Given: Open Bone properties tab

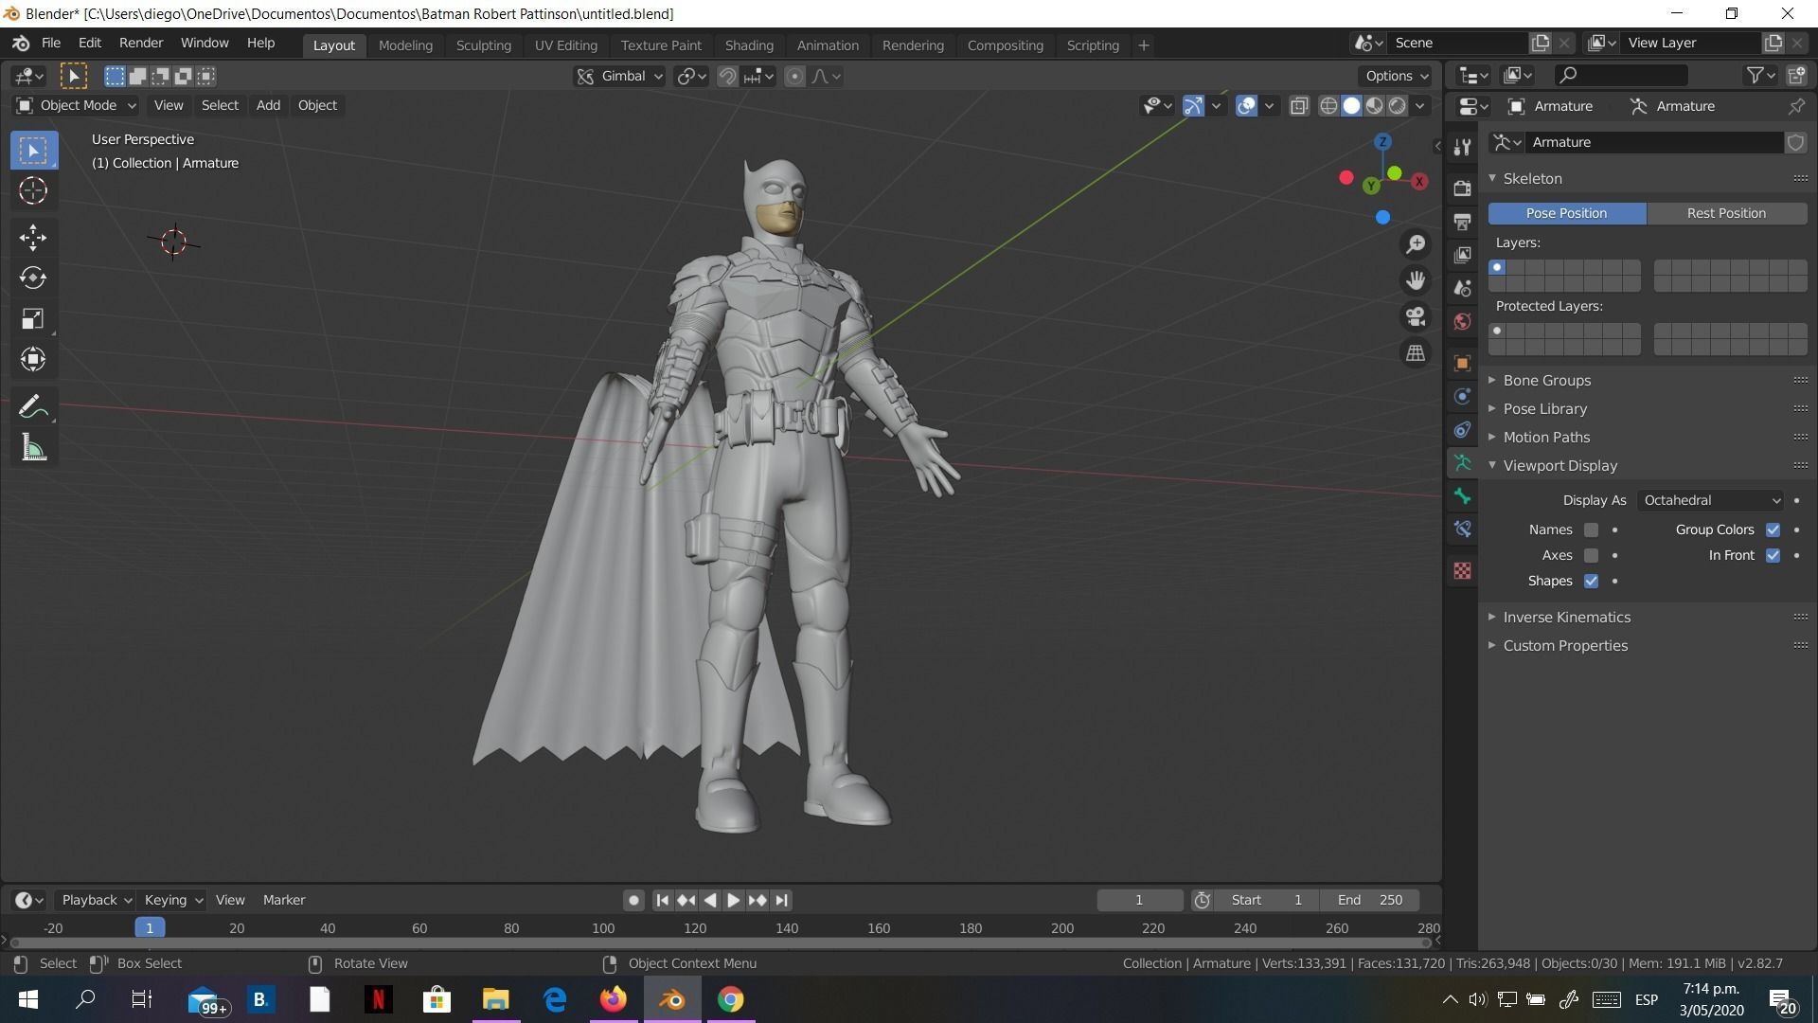Looking at the screenshot, I should (1463, 496).
